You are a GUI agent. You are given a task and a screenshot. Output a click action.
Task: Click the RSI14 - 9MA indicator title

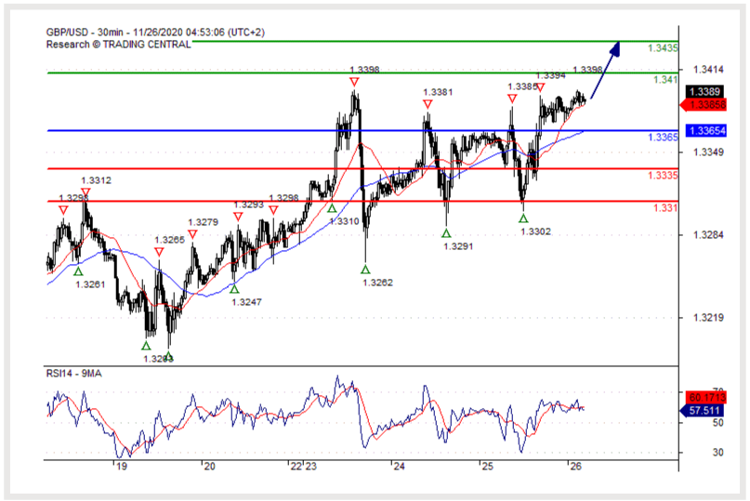(x=73, y=374)
